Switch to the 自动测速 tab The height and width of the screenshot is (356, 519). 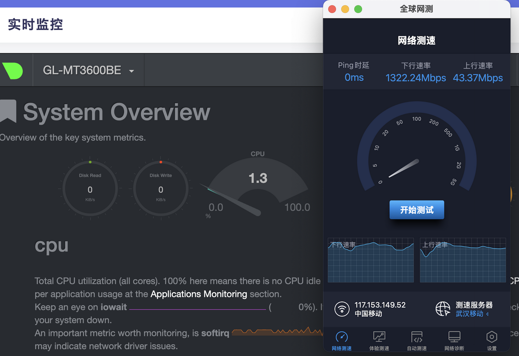417,341
